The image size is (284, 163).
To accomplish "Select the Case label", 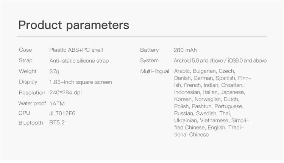I will tap(25, 50).
